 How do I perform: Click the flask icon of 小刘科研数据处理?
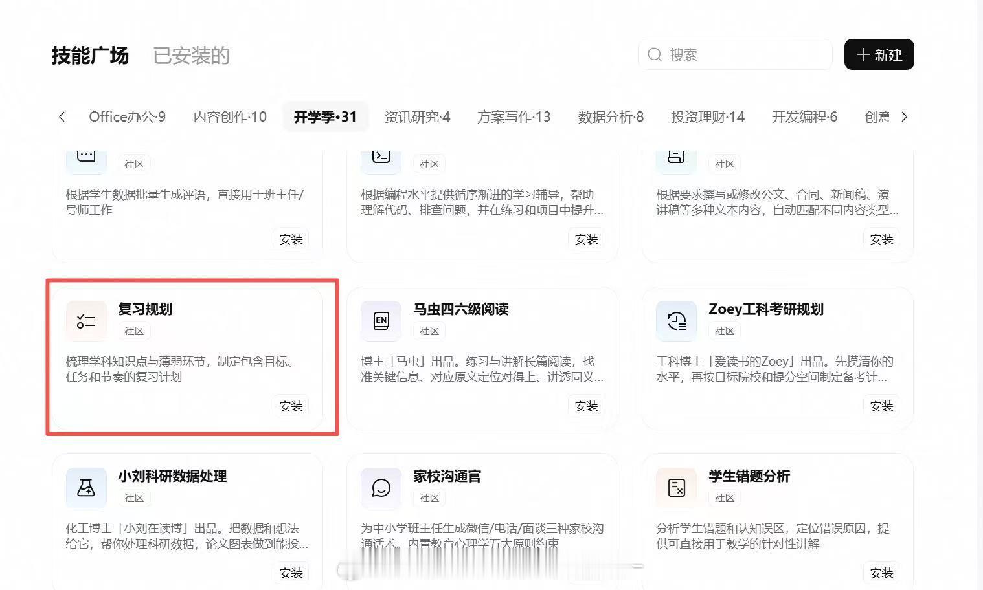pos(86,488)
